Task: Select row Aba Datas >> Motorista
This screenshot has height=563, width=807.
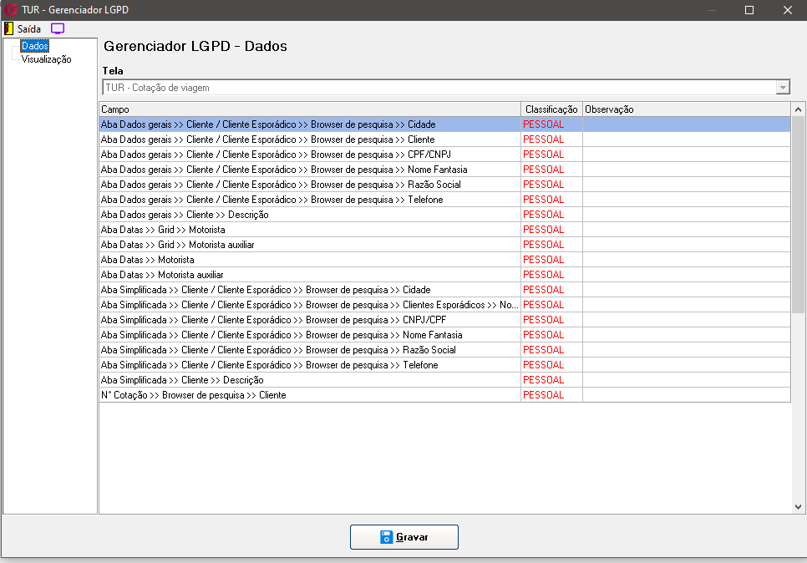Action: click(x=444, y=260)
